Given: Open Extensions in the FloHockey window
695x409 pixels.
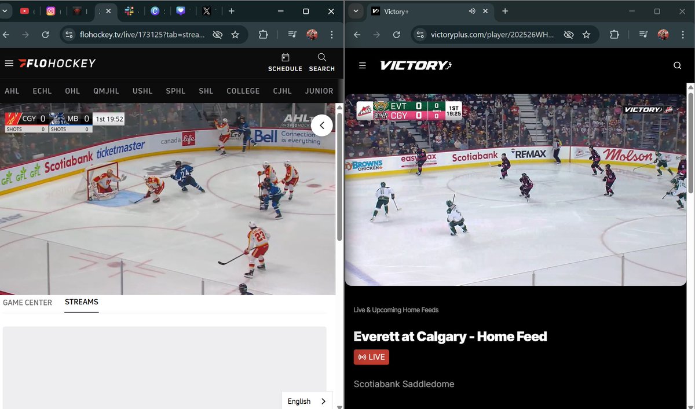Looking at the screenshot, I should (x=264, y=35).
